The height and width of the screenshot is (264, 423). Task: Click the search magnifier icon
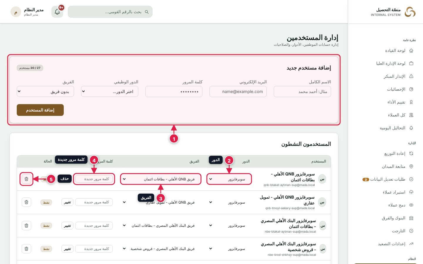pos(147,12)
